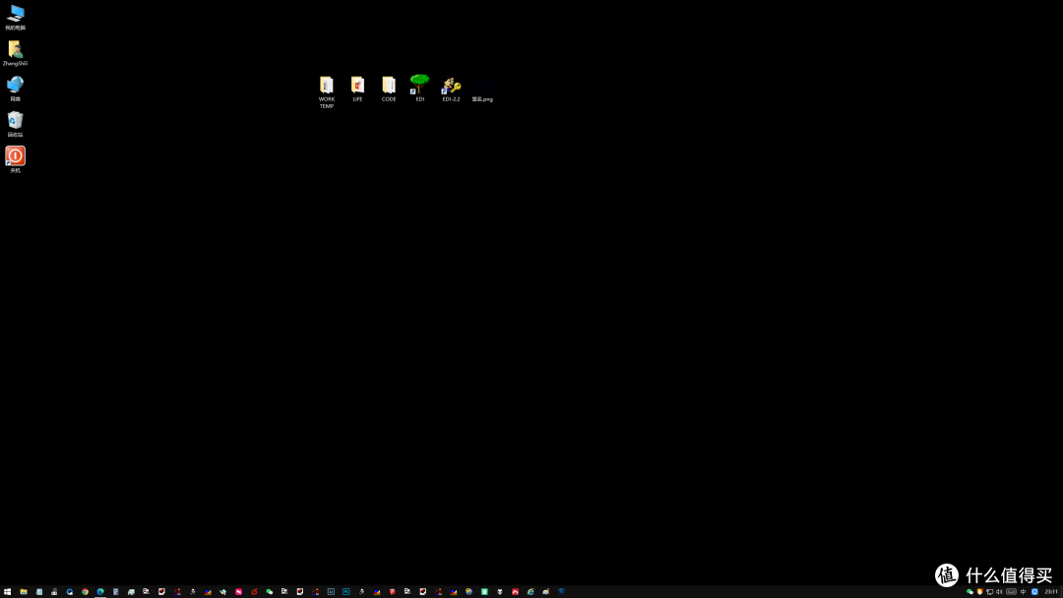Switch to Microsoft Edge in taskbar
1063x598 pixels.
click(100, 591)
